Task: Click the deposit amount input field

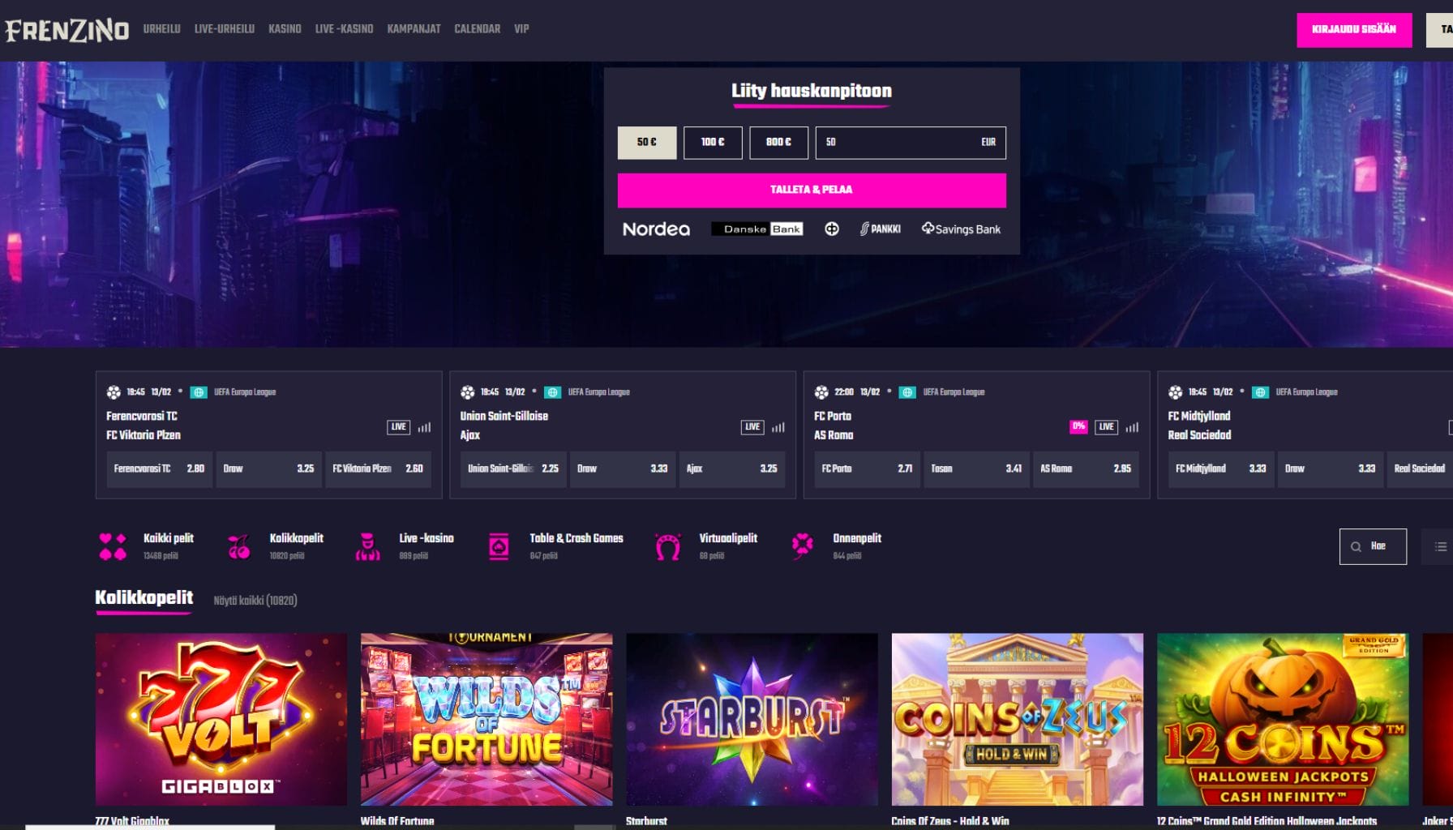Action: pos(900,143)
